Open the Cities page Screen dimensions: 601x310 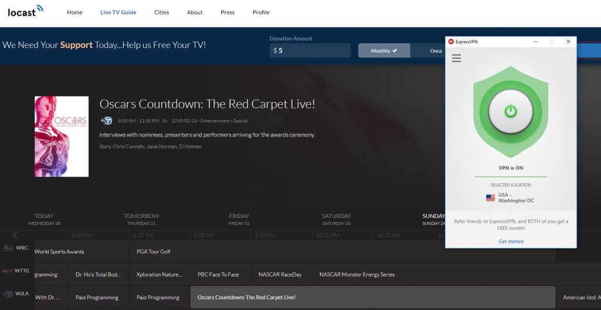[162, 12]
